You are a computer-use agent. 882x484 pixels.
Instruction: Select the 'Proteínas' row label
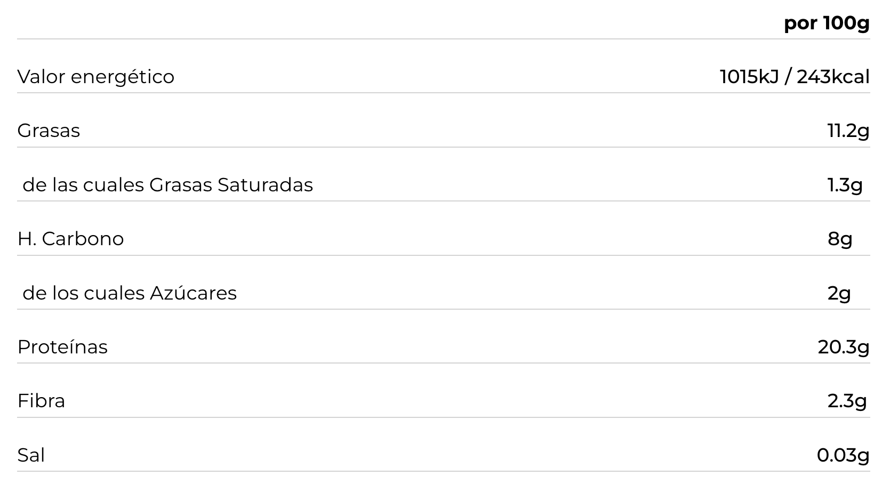62,347
